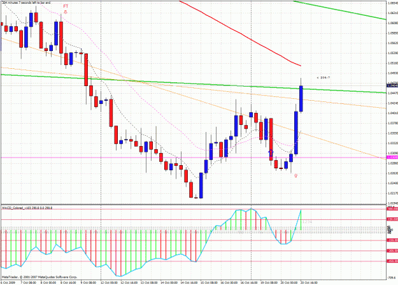Select the upper green trendline at top right
Screen dimensions: 398x285
pos(340,10)
